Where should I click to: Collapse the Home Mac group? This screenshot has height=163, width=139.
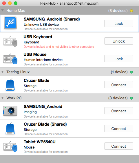click(3, 10)
